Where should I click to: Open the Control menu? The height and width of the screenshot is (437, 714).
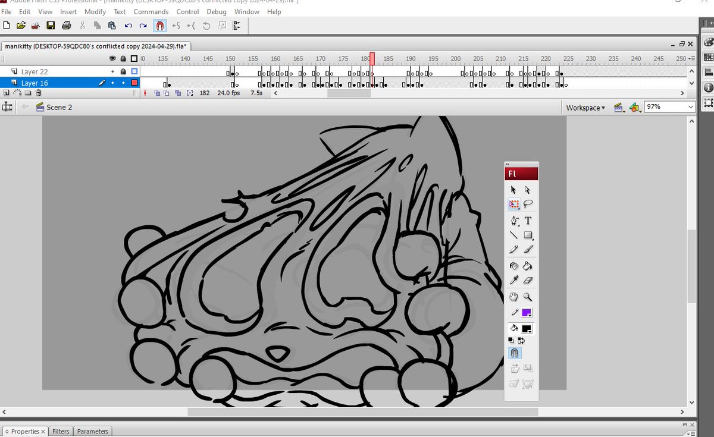[x=188, y=11]
